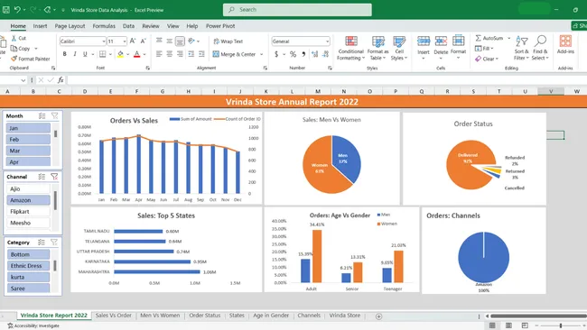Toggle Flipkart in Channel slicer

pos(28,212)
